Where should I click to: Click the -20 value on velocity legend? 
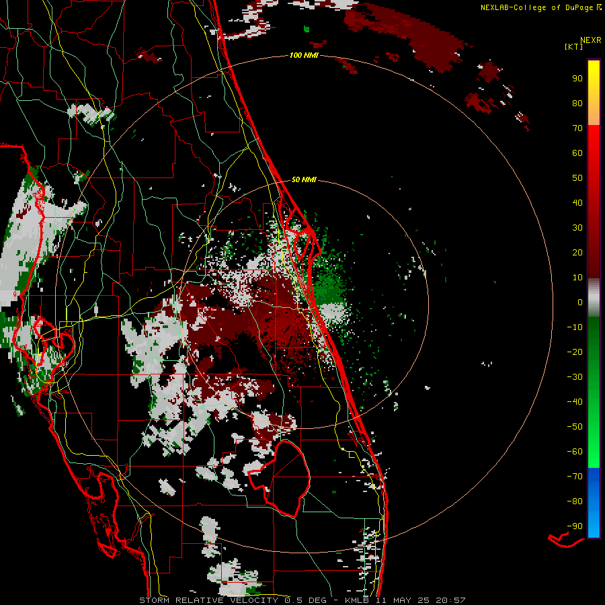coord(575,352)
